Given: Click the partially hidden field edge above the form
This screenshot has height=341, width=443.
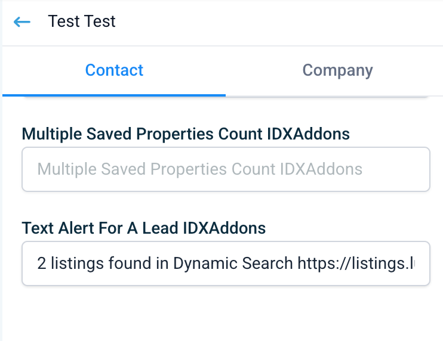Looking at the screenshot, I should (226, 97).
